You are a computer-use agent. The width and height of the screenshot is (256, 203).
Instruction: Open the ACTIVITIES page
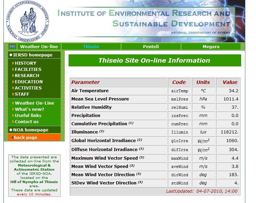coord(29,88)
